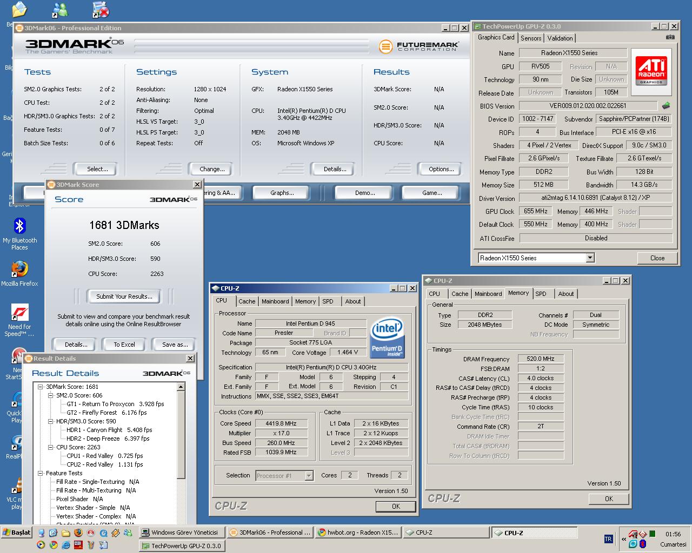Open Mainboard tab in left CPU-Z window
Viewport: 692px width, 553px height.
point(275,301)
